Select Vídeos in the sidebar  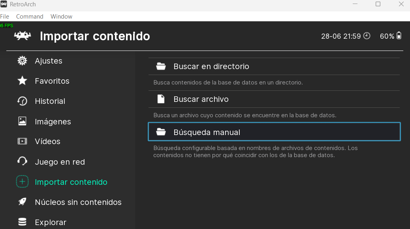(47, 141)
